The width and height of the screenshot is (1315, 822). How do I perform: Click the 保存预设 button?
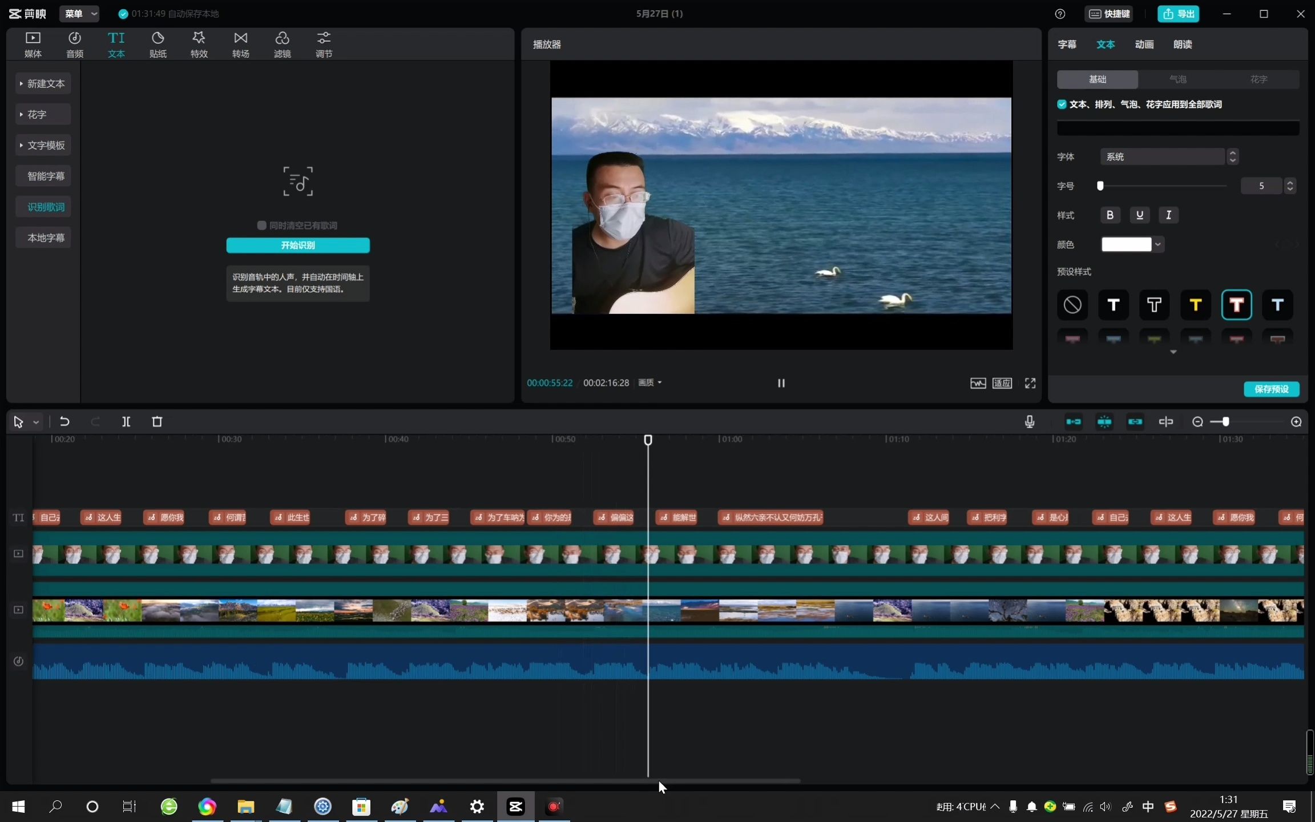(x=1271, y=389)
